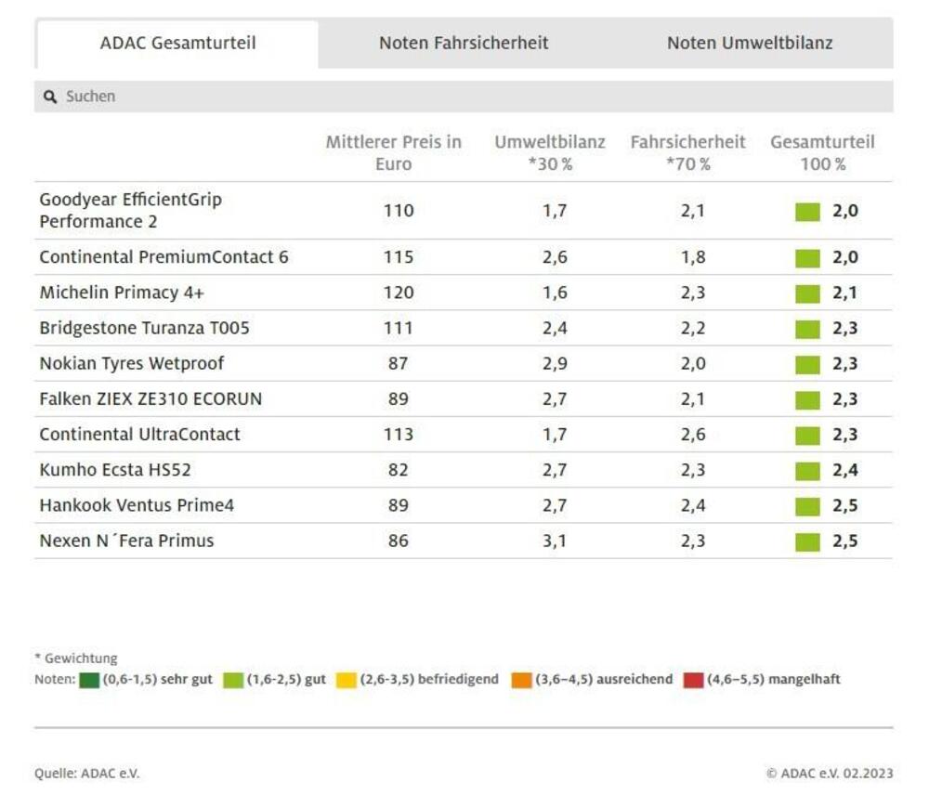Click Michelin price value 120

point(399,293)
